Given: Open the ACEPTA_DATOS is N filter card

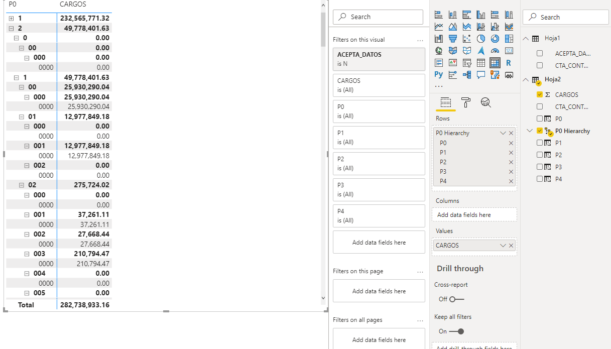Looking at the screenshot, I should pyautogui.click(x=379, y=59).
